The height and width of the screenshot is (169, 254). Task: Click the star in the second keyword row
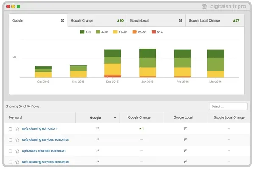(17, 139)
